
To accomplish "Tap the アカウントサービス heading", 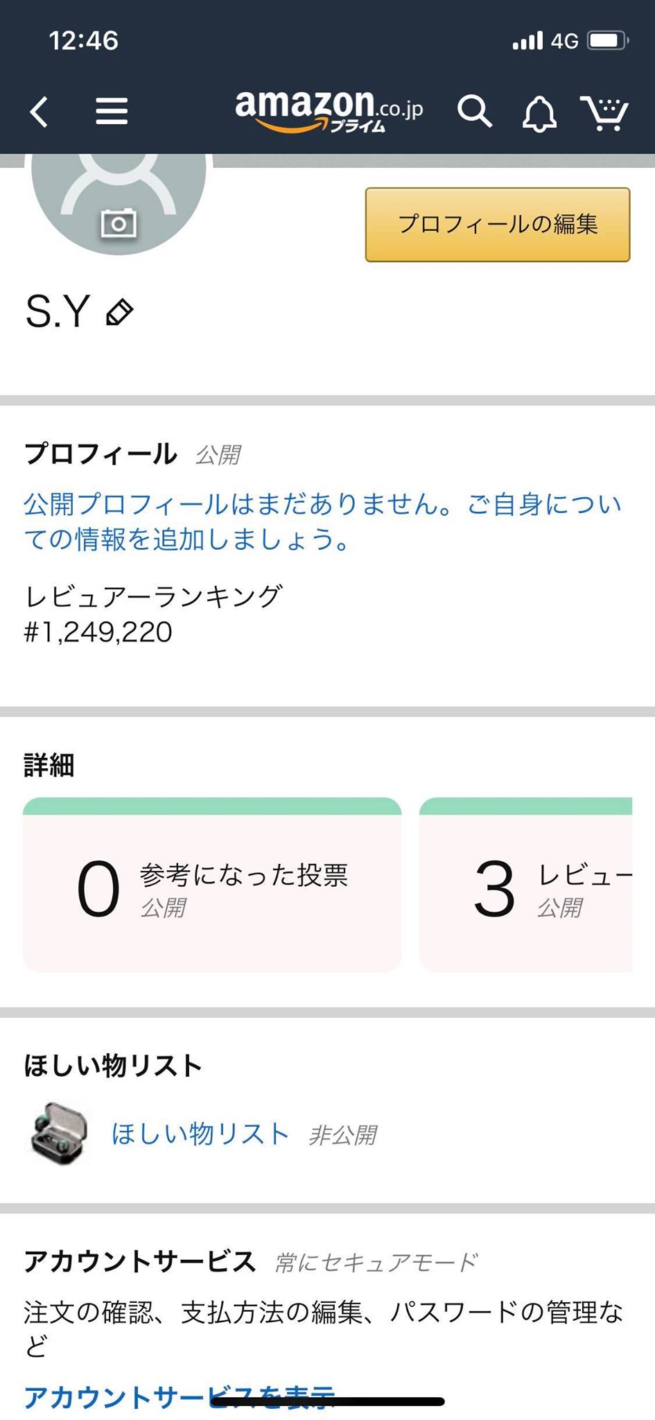I will (140, 1261).
